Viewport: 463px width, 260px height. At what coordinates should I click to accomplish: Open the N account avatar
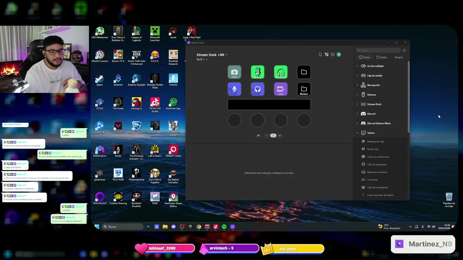339,55
